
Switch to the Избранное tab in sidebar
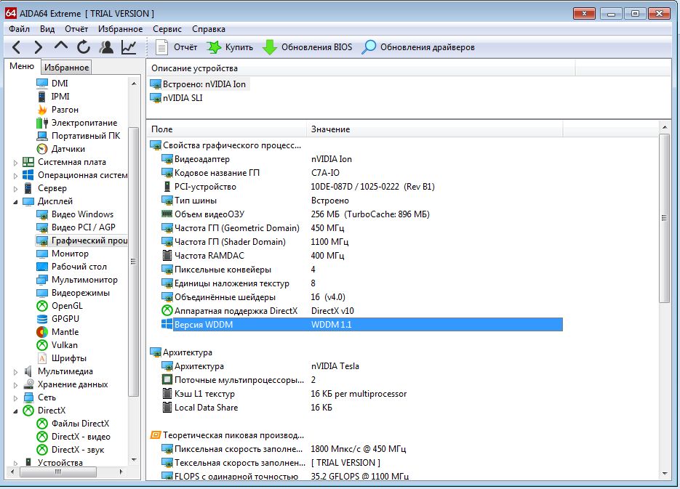coord(66,68)
